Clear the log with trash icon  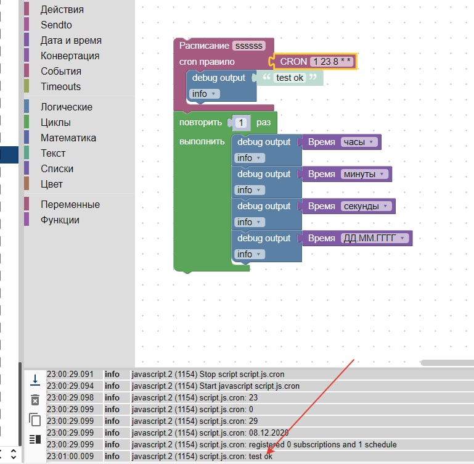click(x=35, y=400)
